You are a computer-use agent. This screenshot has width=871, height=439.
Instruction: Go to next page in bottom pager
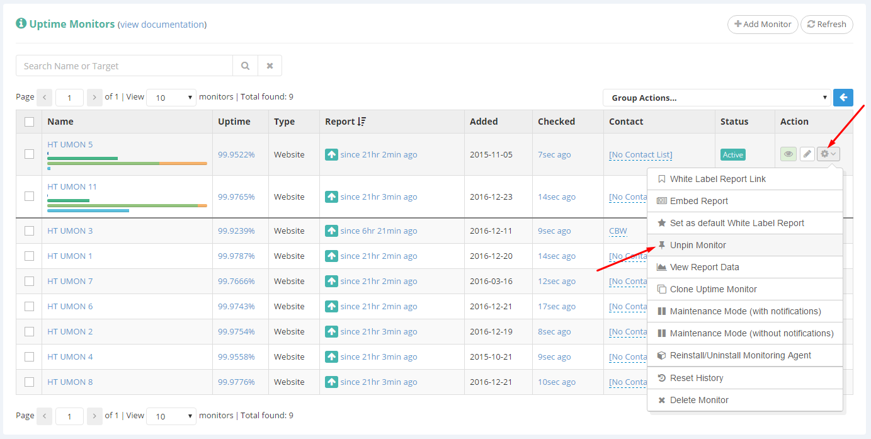click(94, 416)
